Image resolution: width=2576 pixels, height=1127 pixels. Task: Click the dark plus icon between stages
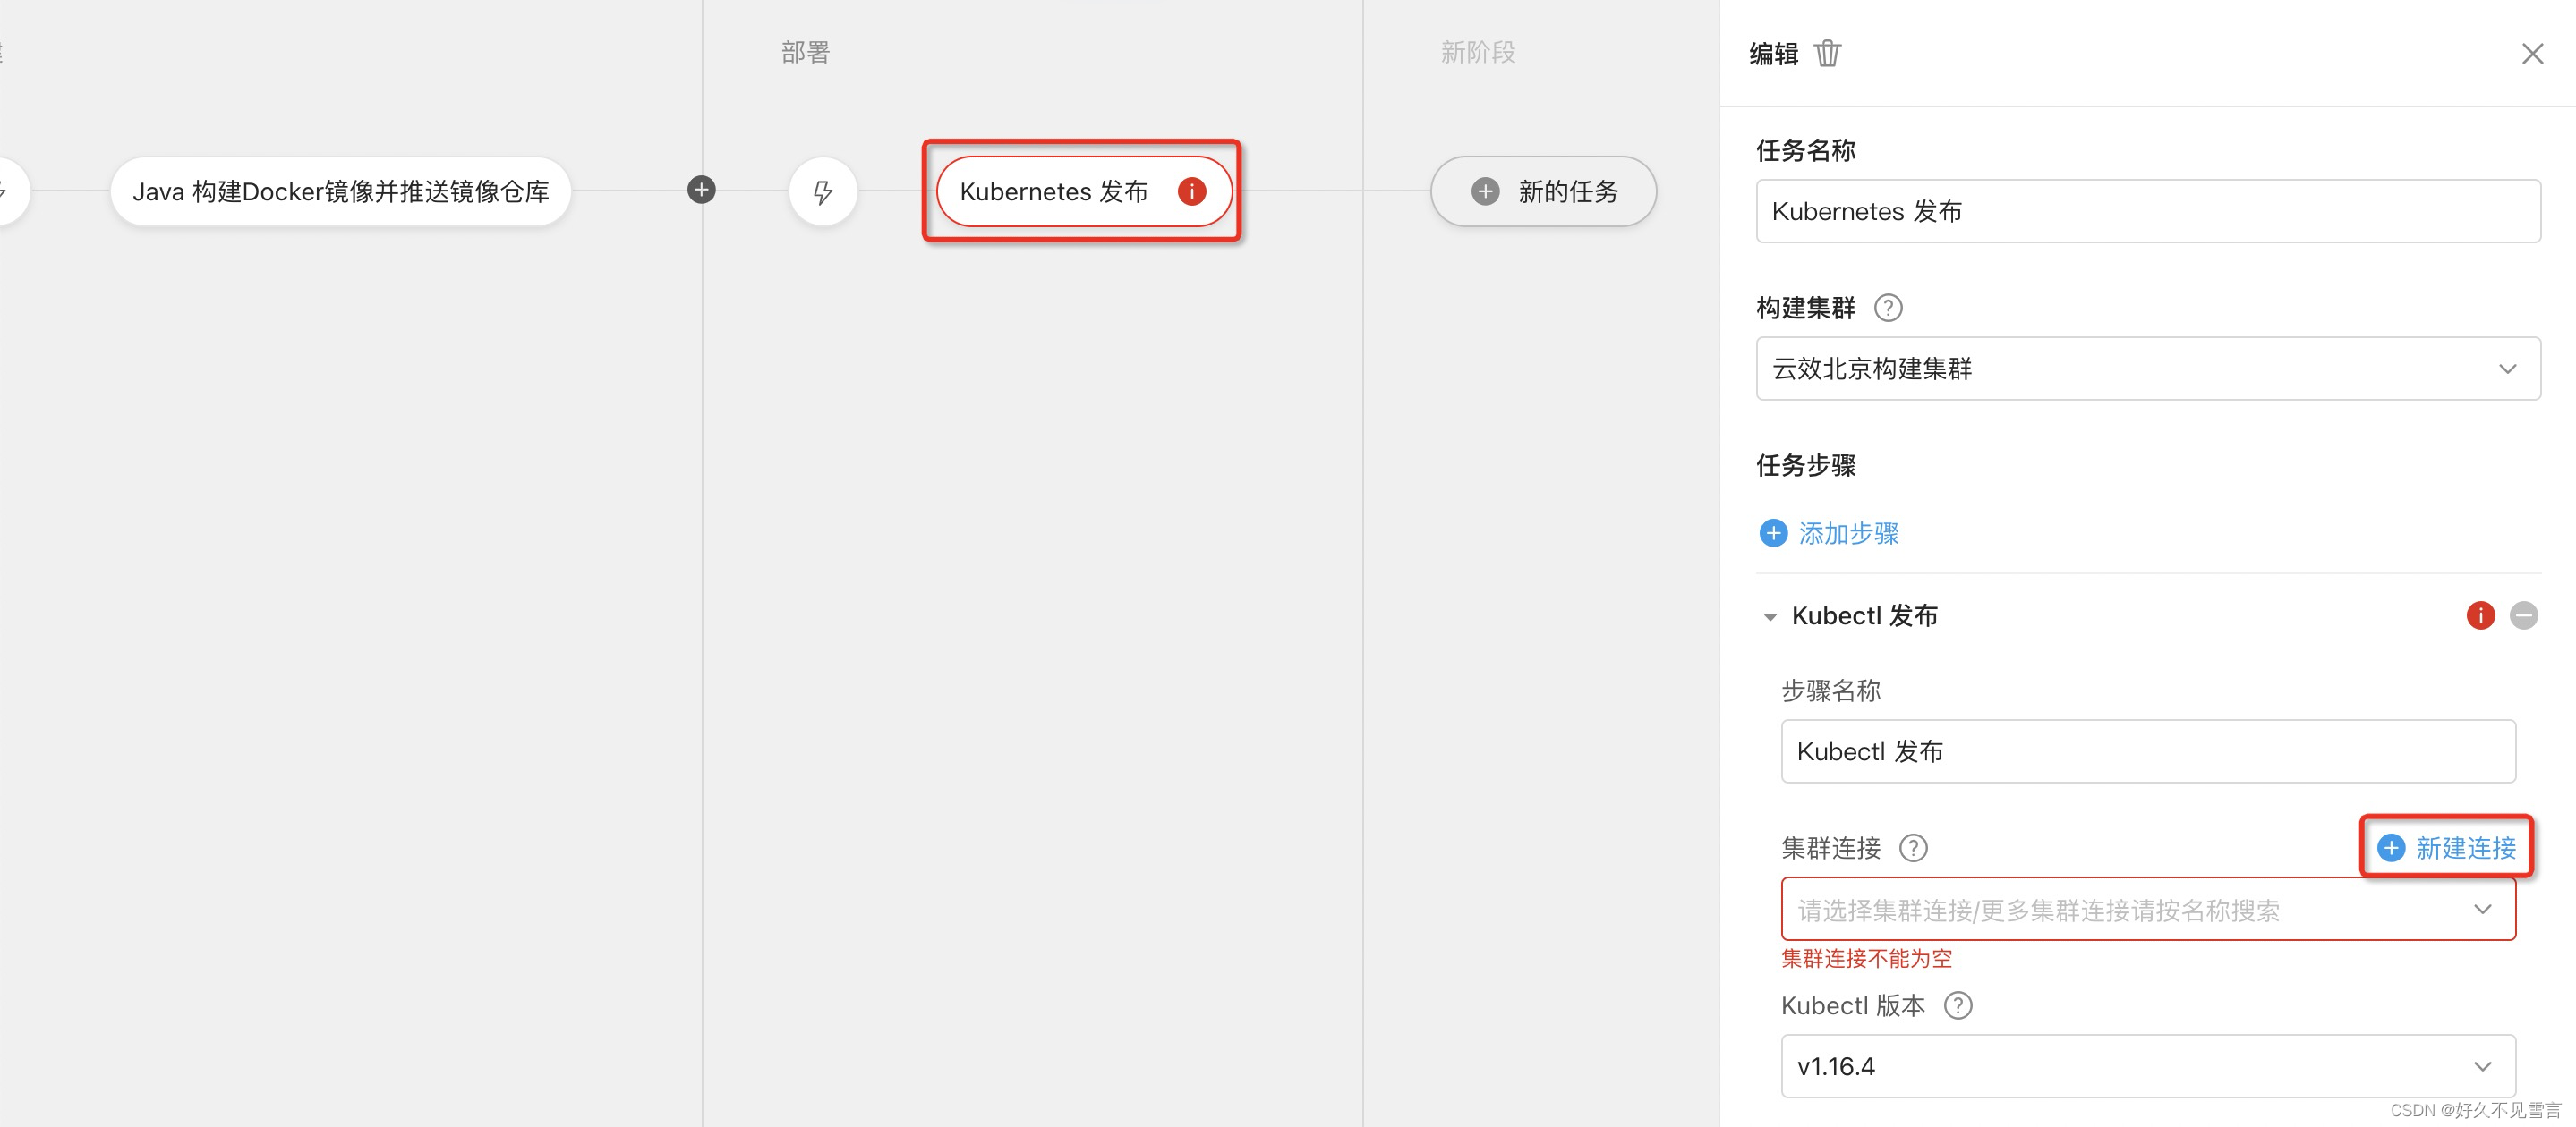[x=702, y=190]
